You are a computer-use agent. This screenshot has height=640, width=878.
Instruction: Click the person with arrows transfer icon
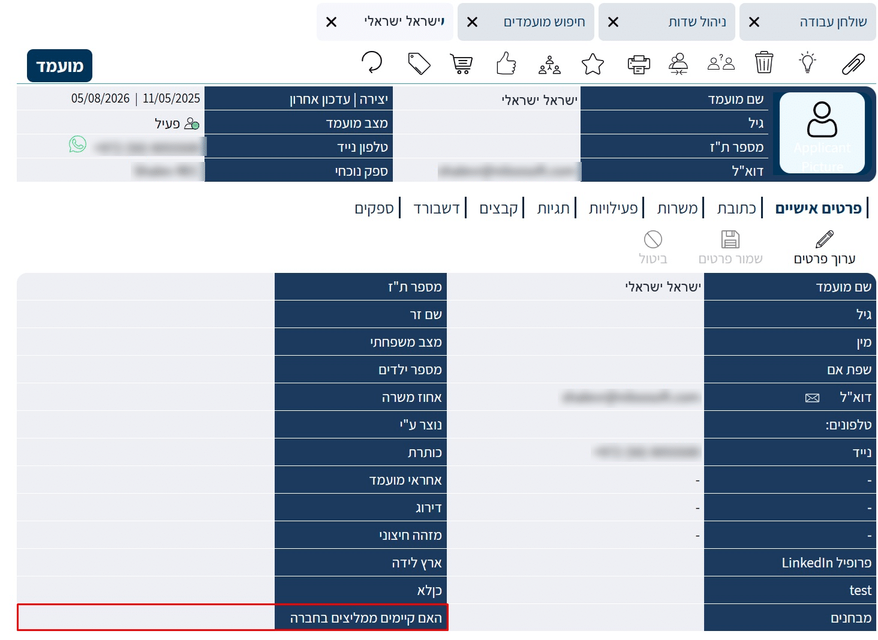[x=678, y=64]
